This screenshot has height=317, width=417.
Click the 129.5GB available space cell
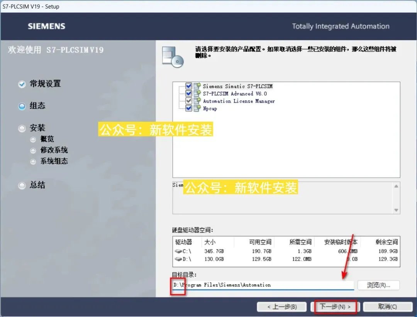click(262, 259)
